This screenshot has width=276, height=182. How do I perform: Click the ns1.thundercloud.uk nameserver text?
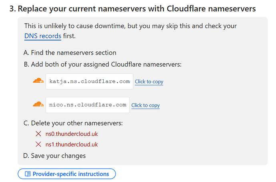pos(72,144)
